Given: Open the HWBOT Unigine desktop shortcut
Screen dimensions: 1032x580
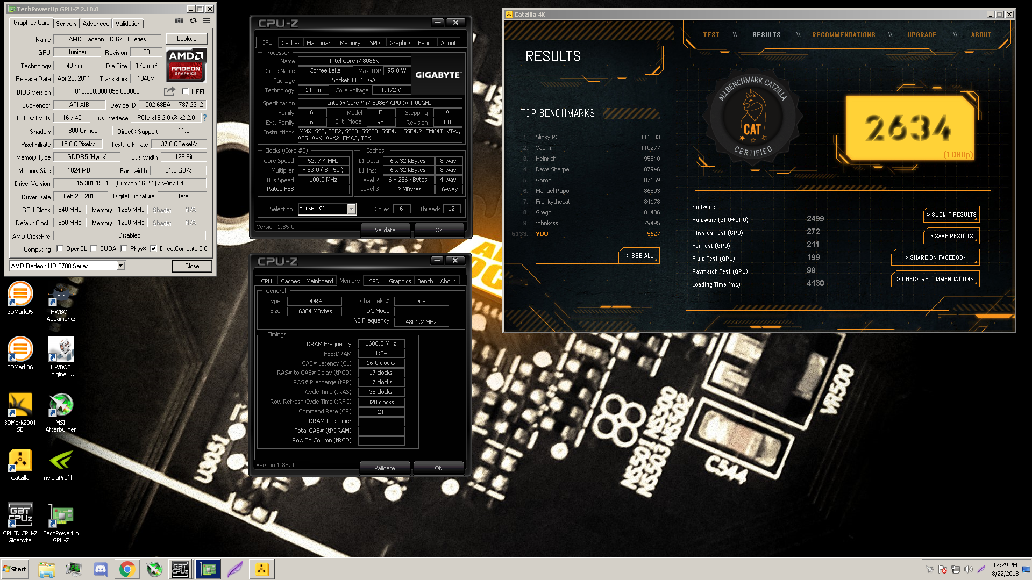Looking at the screenshot, I should pos(61,357).
